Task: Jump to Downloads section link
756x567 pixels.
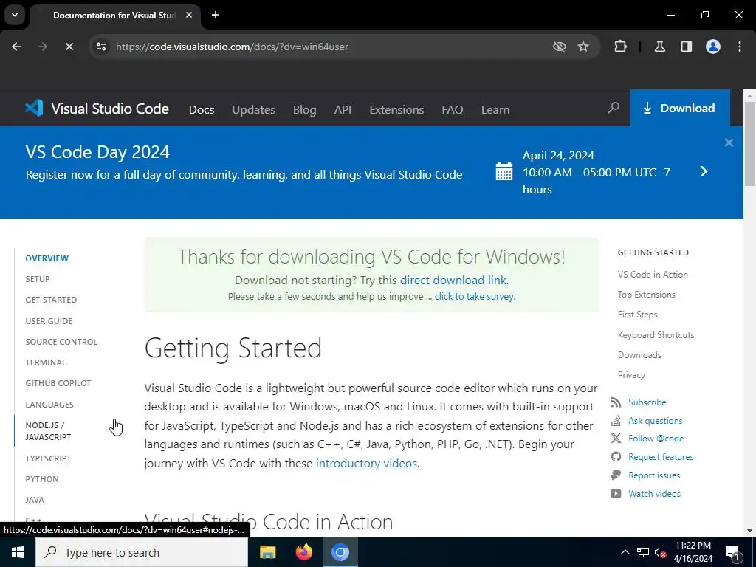Action: (639, 355)
